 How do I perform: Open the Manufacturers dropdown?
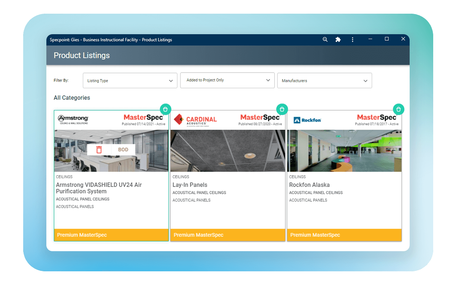point(325,81)
